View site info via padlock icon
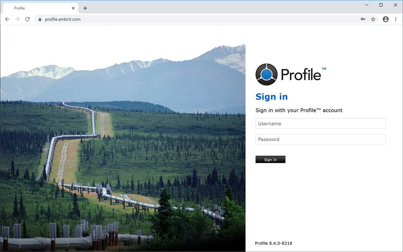This screenshot has height=252, width=403. (x=40, y=19)
